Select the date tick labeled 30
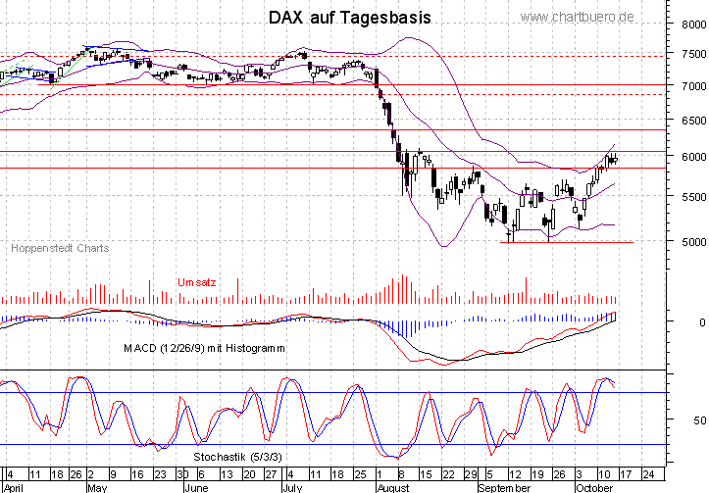 tap(182, 475)
